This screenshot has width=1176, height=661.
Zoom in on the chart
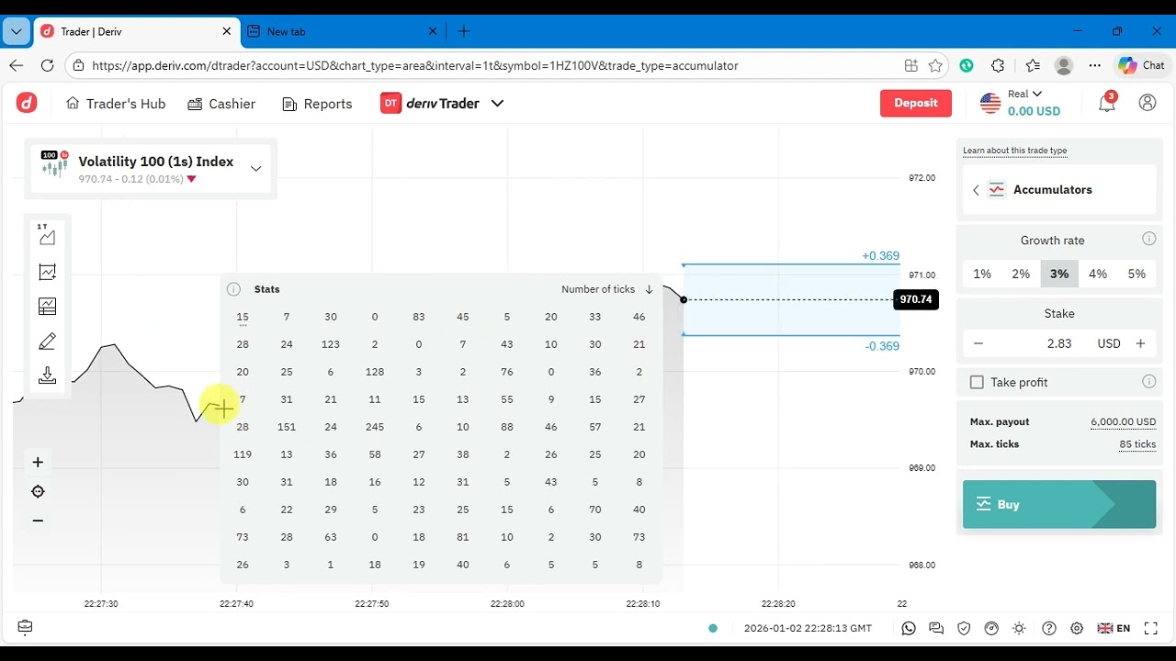pyautogui.click(x=38, y=462)
